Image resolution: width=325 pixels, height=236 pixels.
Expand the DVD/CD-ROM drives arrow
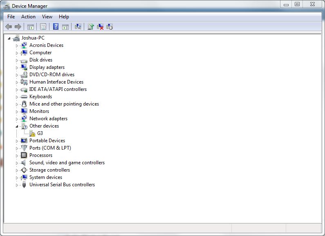pos(17,75)
